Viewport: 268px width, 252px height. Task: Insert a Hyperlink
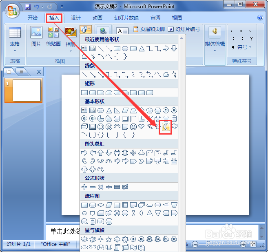(103, 31)
